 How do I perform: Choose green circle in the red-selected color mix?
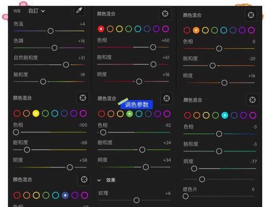[x=129, y=29]
